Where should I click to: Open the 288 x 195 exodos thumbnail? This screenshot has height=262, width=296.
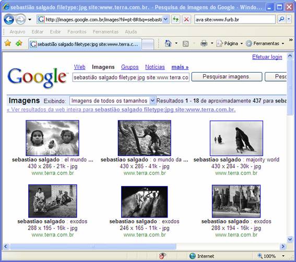coord(53,201)
